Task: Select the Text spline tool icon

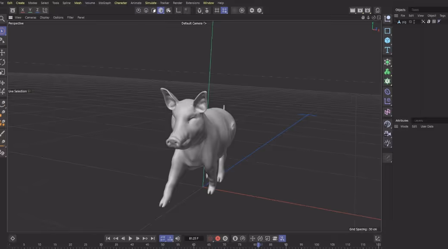Action: [387, 50]
